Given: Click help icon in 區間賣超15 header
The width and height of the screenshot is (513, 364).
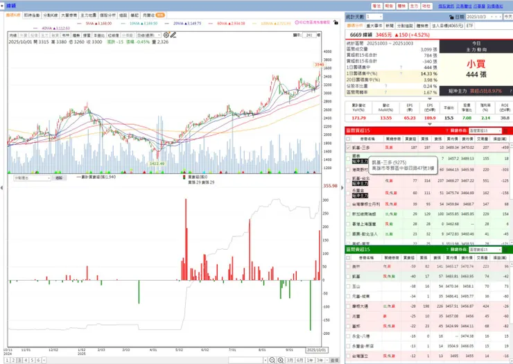Looking at the screenshot, I should tap(446, 250).
